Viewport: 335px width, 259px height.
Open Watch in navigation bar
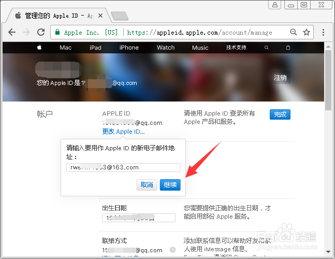[166, 48]
